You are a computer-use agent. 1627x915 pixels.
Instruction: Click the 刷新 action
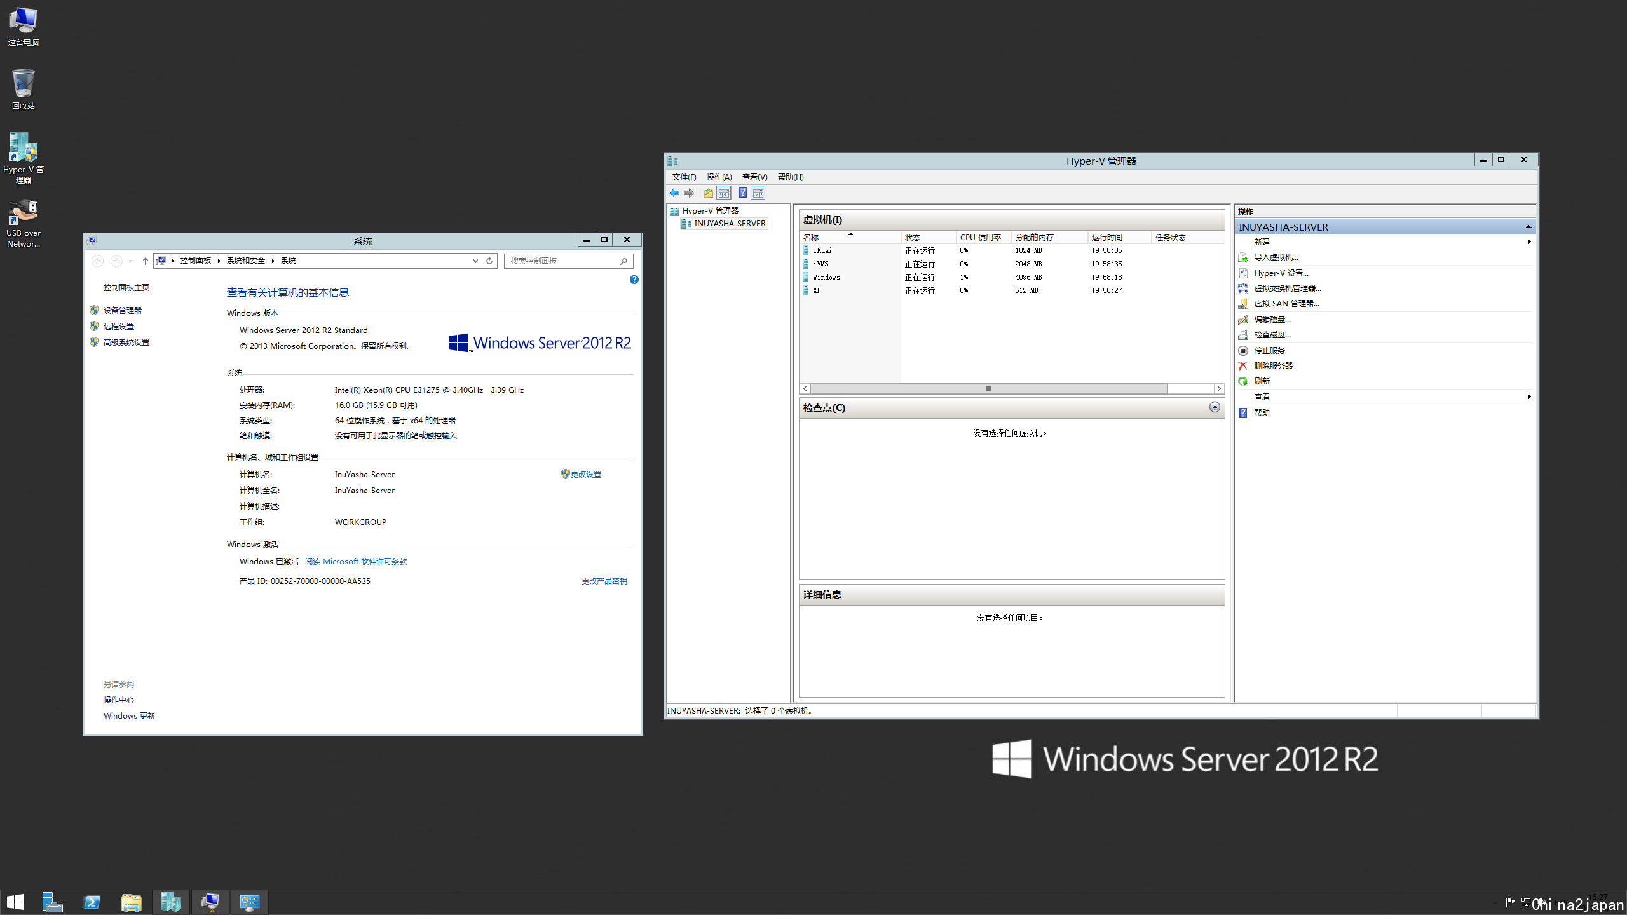point(1262,381)
